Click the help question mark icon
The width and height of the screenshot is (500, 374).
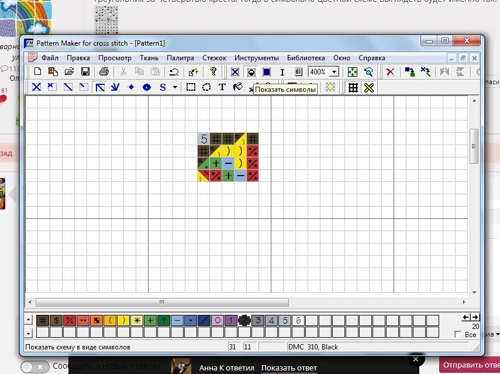pyautogui.click(x=213, y=72)
